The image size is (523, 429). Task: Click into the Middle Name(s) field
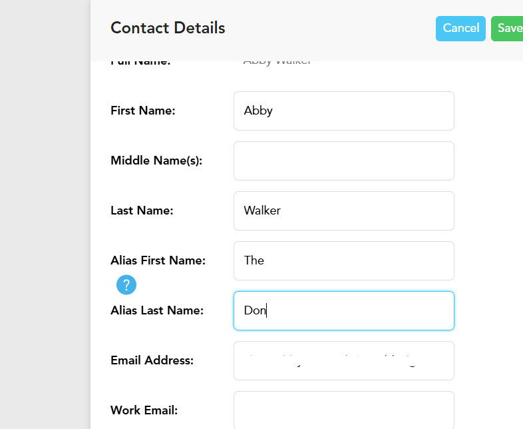(x=343, y=161)
